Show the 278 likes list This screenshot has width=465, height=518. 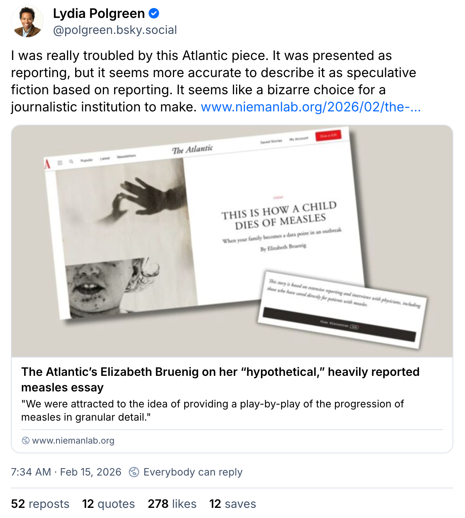pyautogui.click(x=172, y=504)
